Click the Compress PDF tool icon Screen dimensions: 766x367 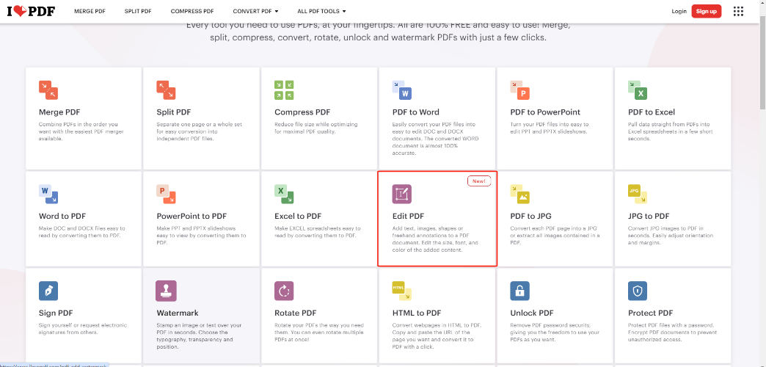tap(284, 90)
